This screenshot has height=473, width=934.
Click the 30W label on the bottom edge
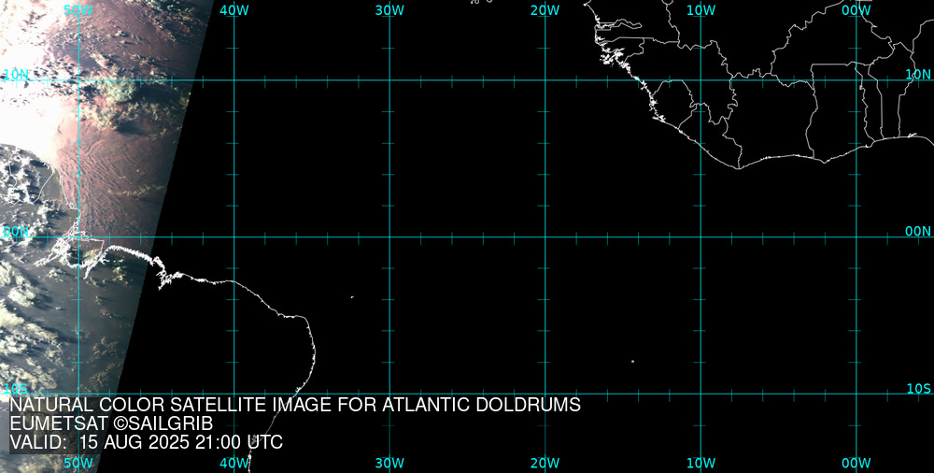coord(389,463)
